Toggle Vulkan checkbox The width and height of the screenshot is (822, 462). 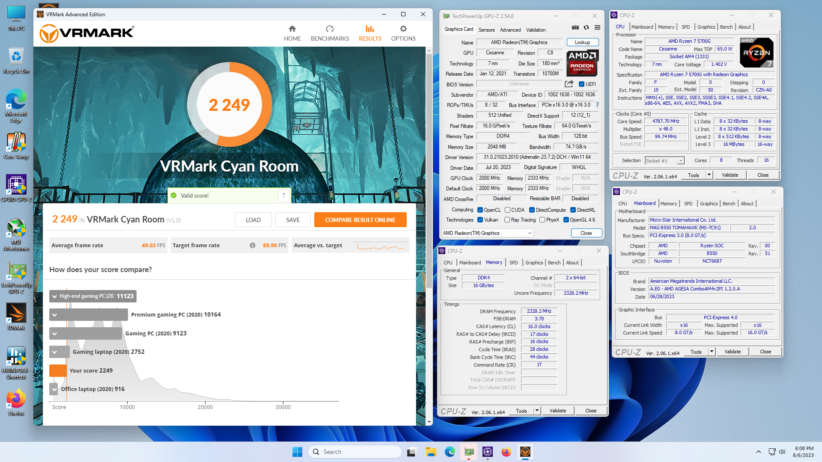(480, 220)
